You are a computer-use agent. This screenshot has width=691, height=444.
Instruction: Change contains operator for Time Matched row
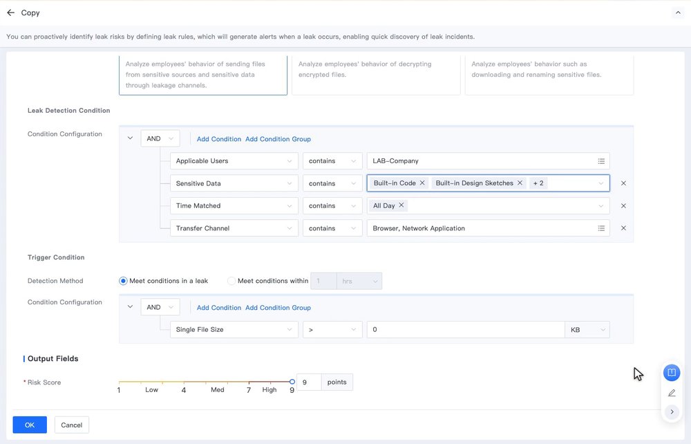(332, 206)
